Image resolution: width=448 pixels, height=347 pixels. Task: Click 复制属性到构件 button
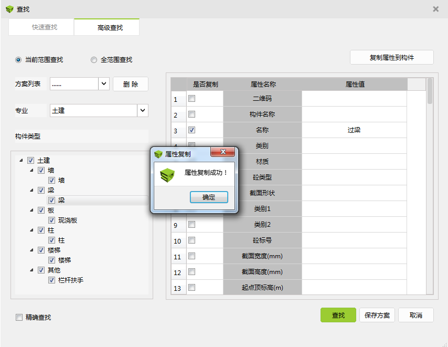[392, 57]
